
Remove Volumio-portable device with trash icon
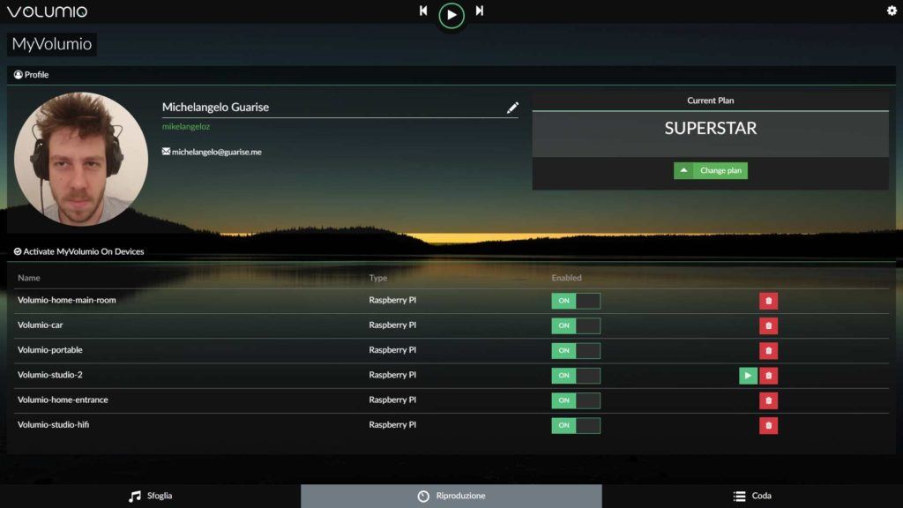768,350
